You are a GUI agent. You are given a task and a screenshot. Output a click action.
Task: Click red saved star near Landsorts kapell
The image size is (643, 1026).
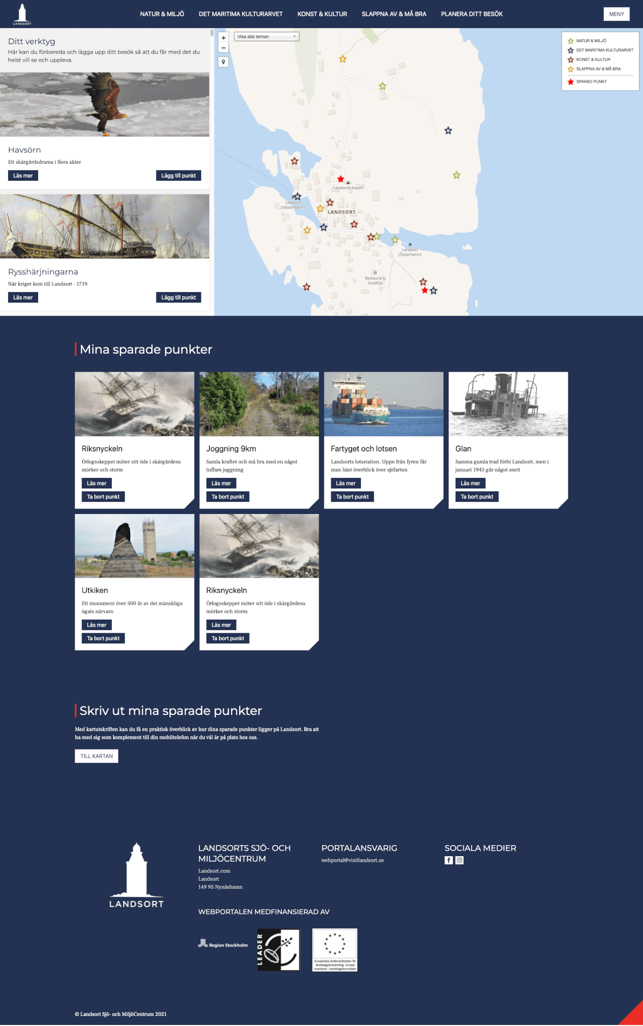coord(341,179)
